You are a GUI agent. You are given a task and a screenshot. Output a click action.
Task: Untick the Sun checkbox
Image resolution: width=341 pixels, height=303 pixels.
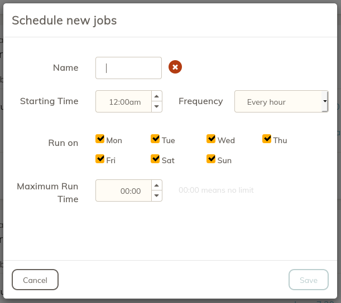coord(211,159)
